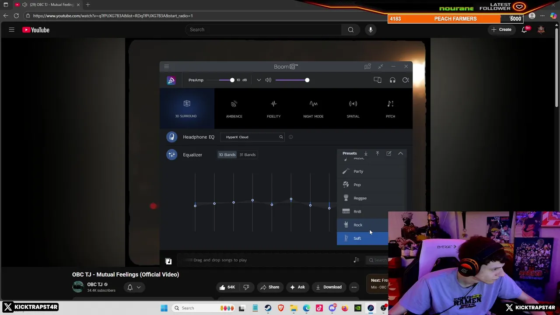Export preset using upload arrow icon
Viewport: 560px width, 315px height.
tap(377, 154)
